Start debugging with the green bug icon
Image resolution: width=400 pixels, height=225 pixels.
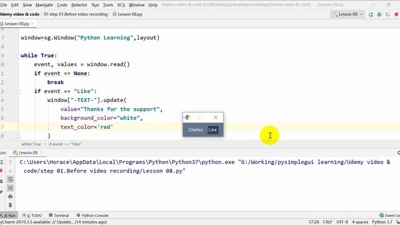379,14
